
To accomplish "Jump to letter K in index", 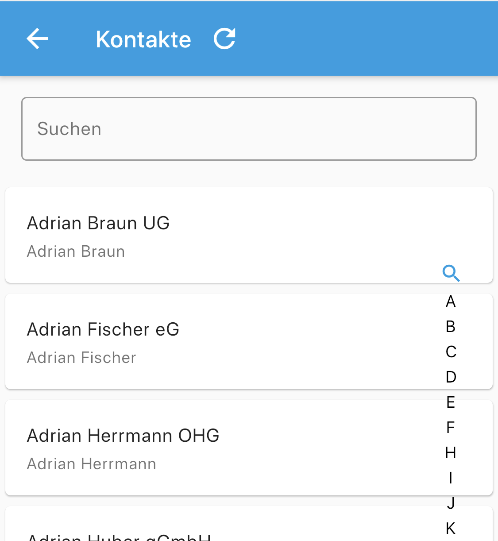I will click(451, 529).
